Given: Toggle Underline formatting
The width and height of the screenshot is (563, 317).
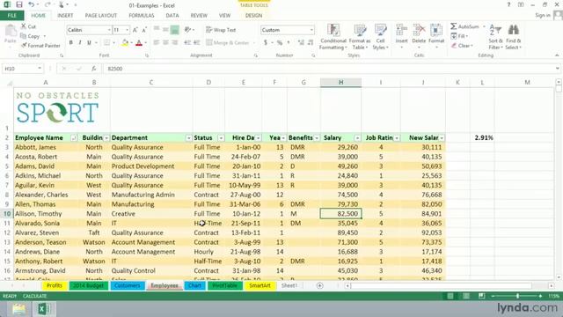Looking at the screenshot, I should tap(89, 43).
